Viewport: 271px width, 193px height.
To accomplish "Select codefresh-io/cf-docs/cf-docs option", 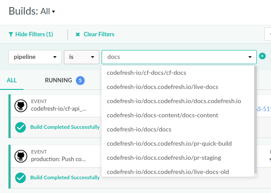I will coord(146,73).
